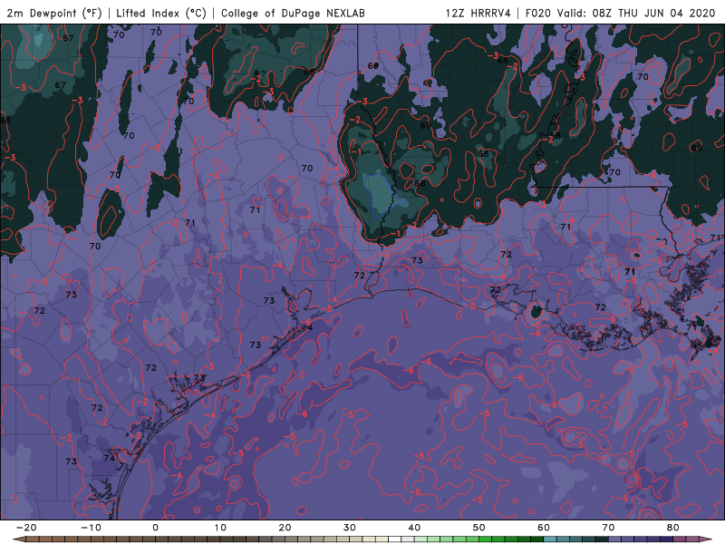Click the "10" color scale label

point(220,528)
